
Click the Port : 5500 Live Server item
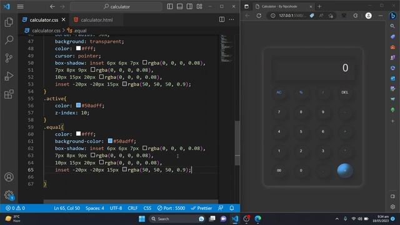[x=171, y=208]
